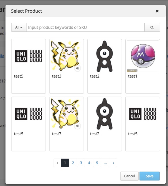Go to next page with right chevron
The image size is (168, 186).
pyautogui.click(x=114, y=163)
